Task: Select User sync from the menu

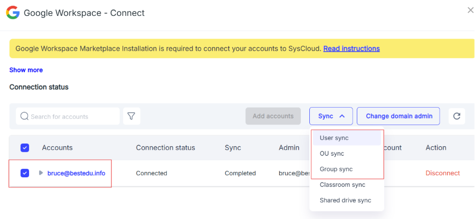Action: pyautogui.click(x=334, y=138)
